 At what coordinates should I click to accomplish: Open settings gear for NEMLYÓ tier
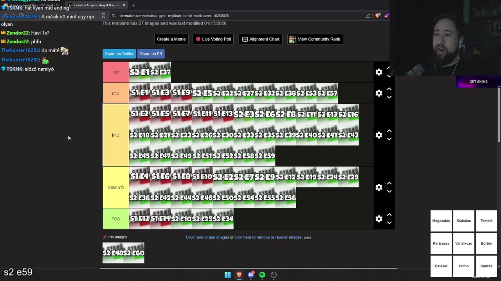pos(378,187)
